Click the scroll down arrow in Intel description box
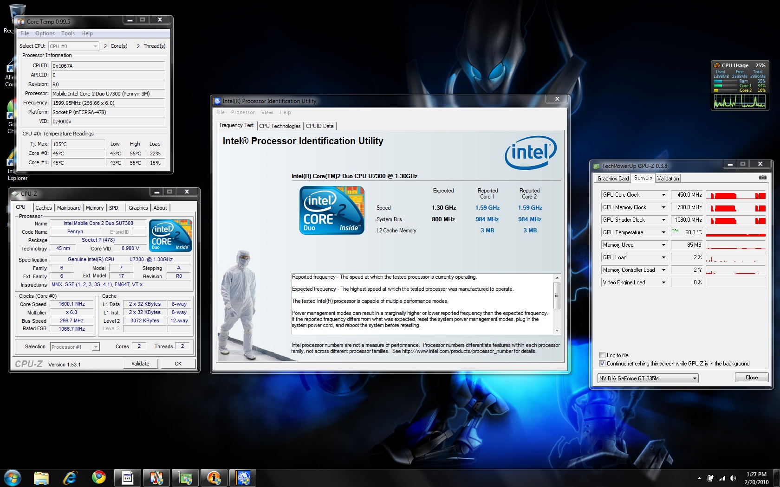 [x=557, y=330]
